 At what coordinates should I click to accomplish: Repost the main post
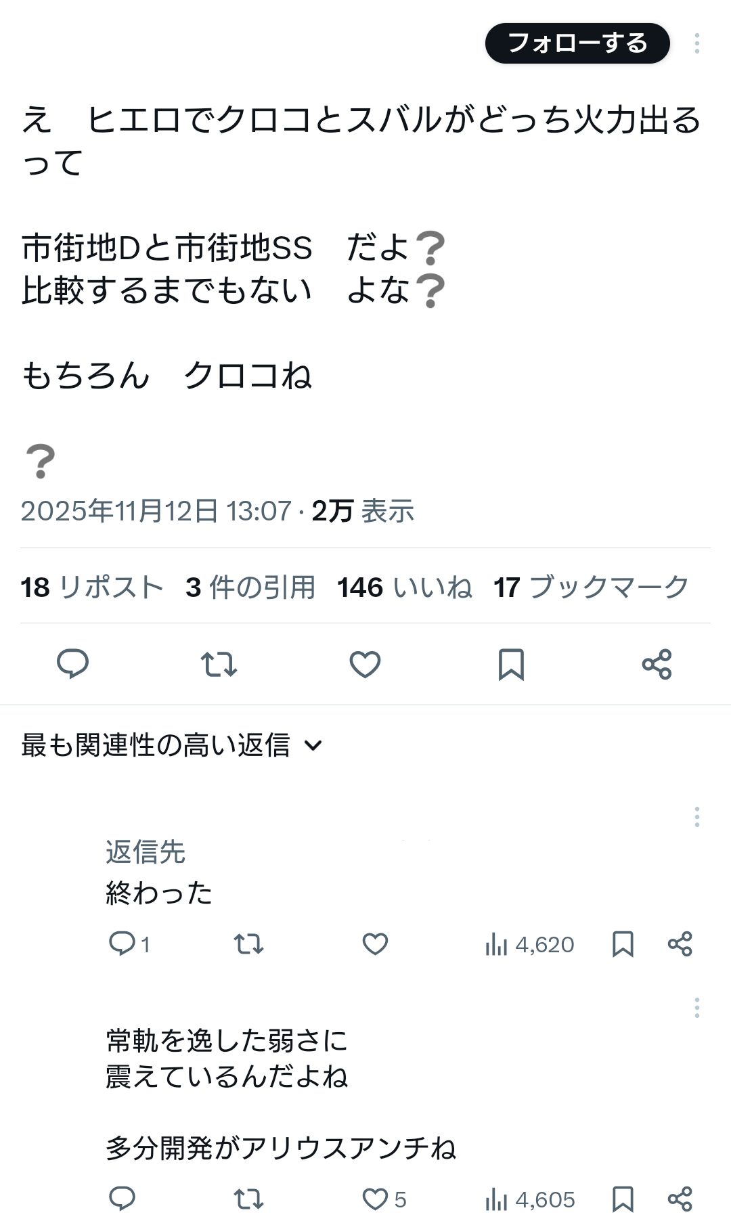coord(219,664)
